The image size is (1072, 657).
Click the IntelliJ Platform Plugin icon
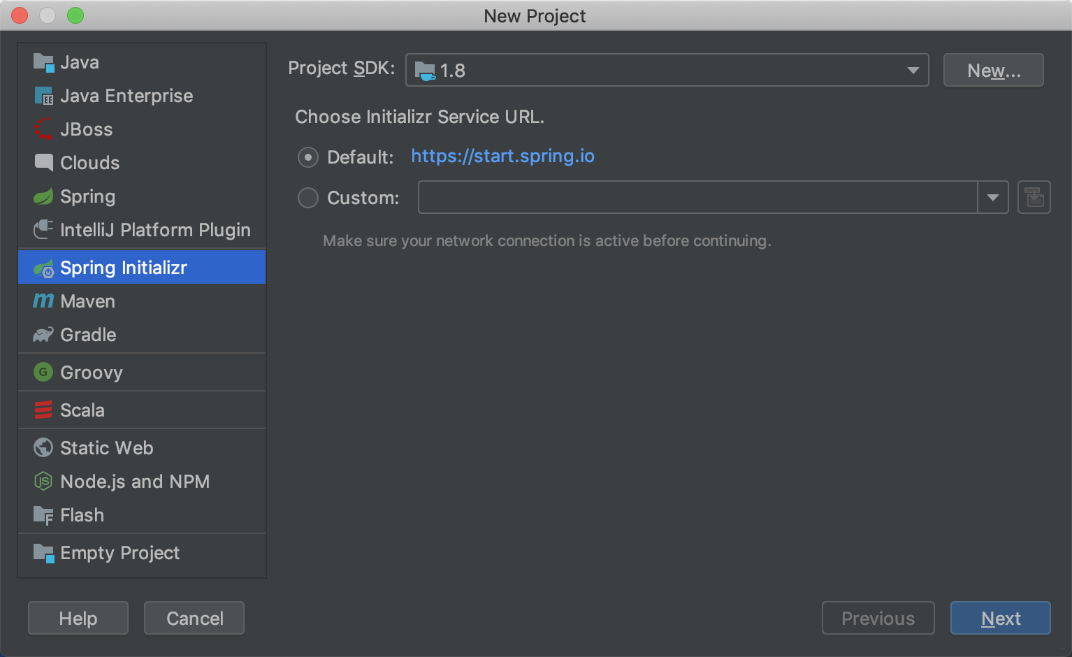(43, 229)
